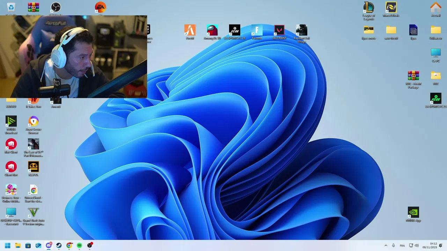Screen dimensions: 447x251
Task: Open Outlook from the taskbar
Action: coord(38,245)
